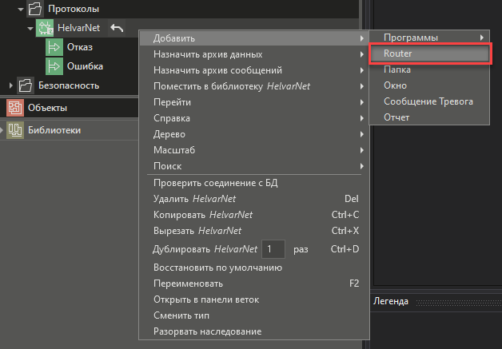The width and height of the screenshot is (502, 349).
Task: Collapse the HelvarNet tree node
Action: tap(30, 29)
